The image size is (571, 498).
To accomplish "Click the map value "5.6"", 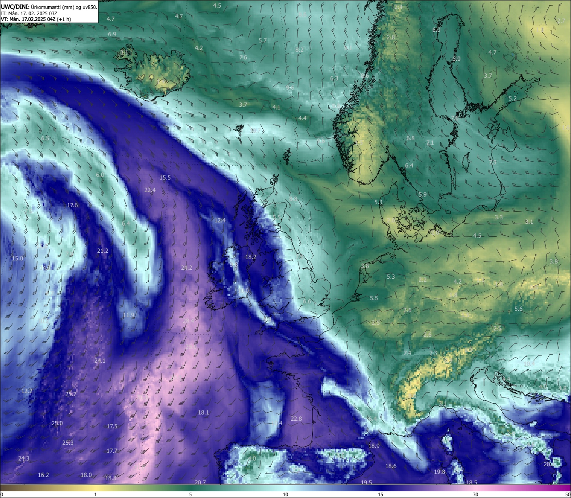I will [x=518, y=309].
